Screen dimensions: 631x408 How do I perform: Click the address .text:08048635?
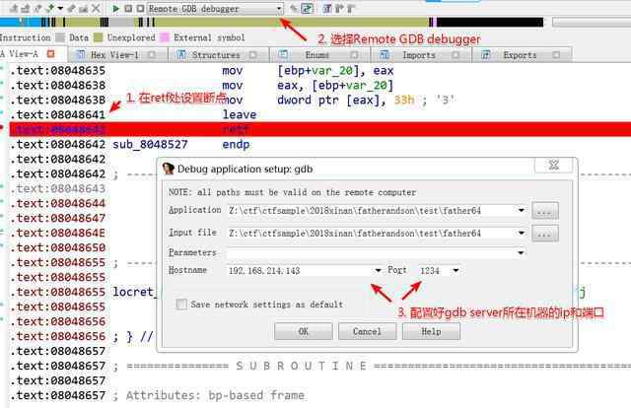click(57, 70)
